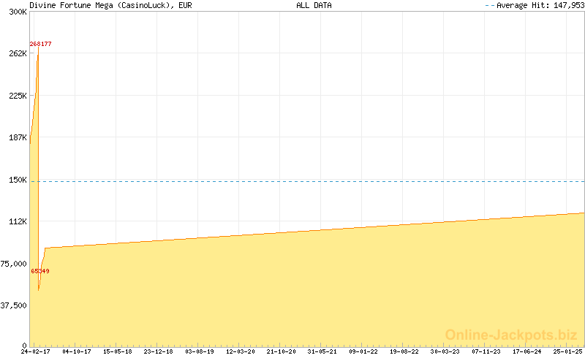Click the 112K y-axis label

tap(18, 221)
